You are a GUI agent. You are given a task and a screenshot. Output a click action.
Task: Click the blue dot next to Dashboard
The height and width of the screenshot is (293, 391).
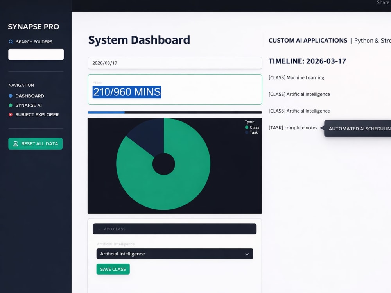click(11, 96)
